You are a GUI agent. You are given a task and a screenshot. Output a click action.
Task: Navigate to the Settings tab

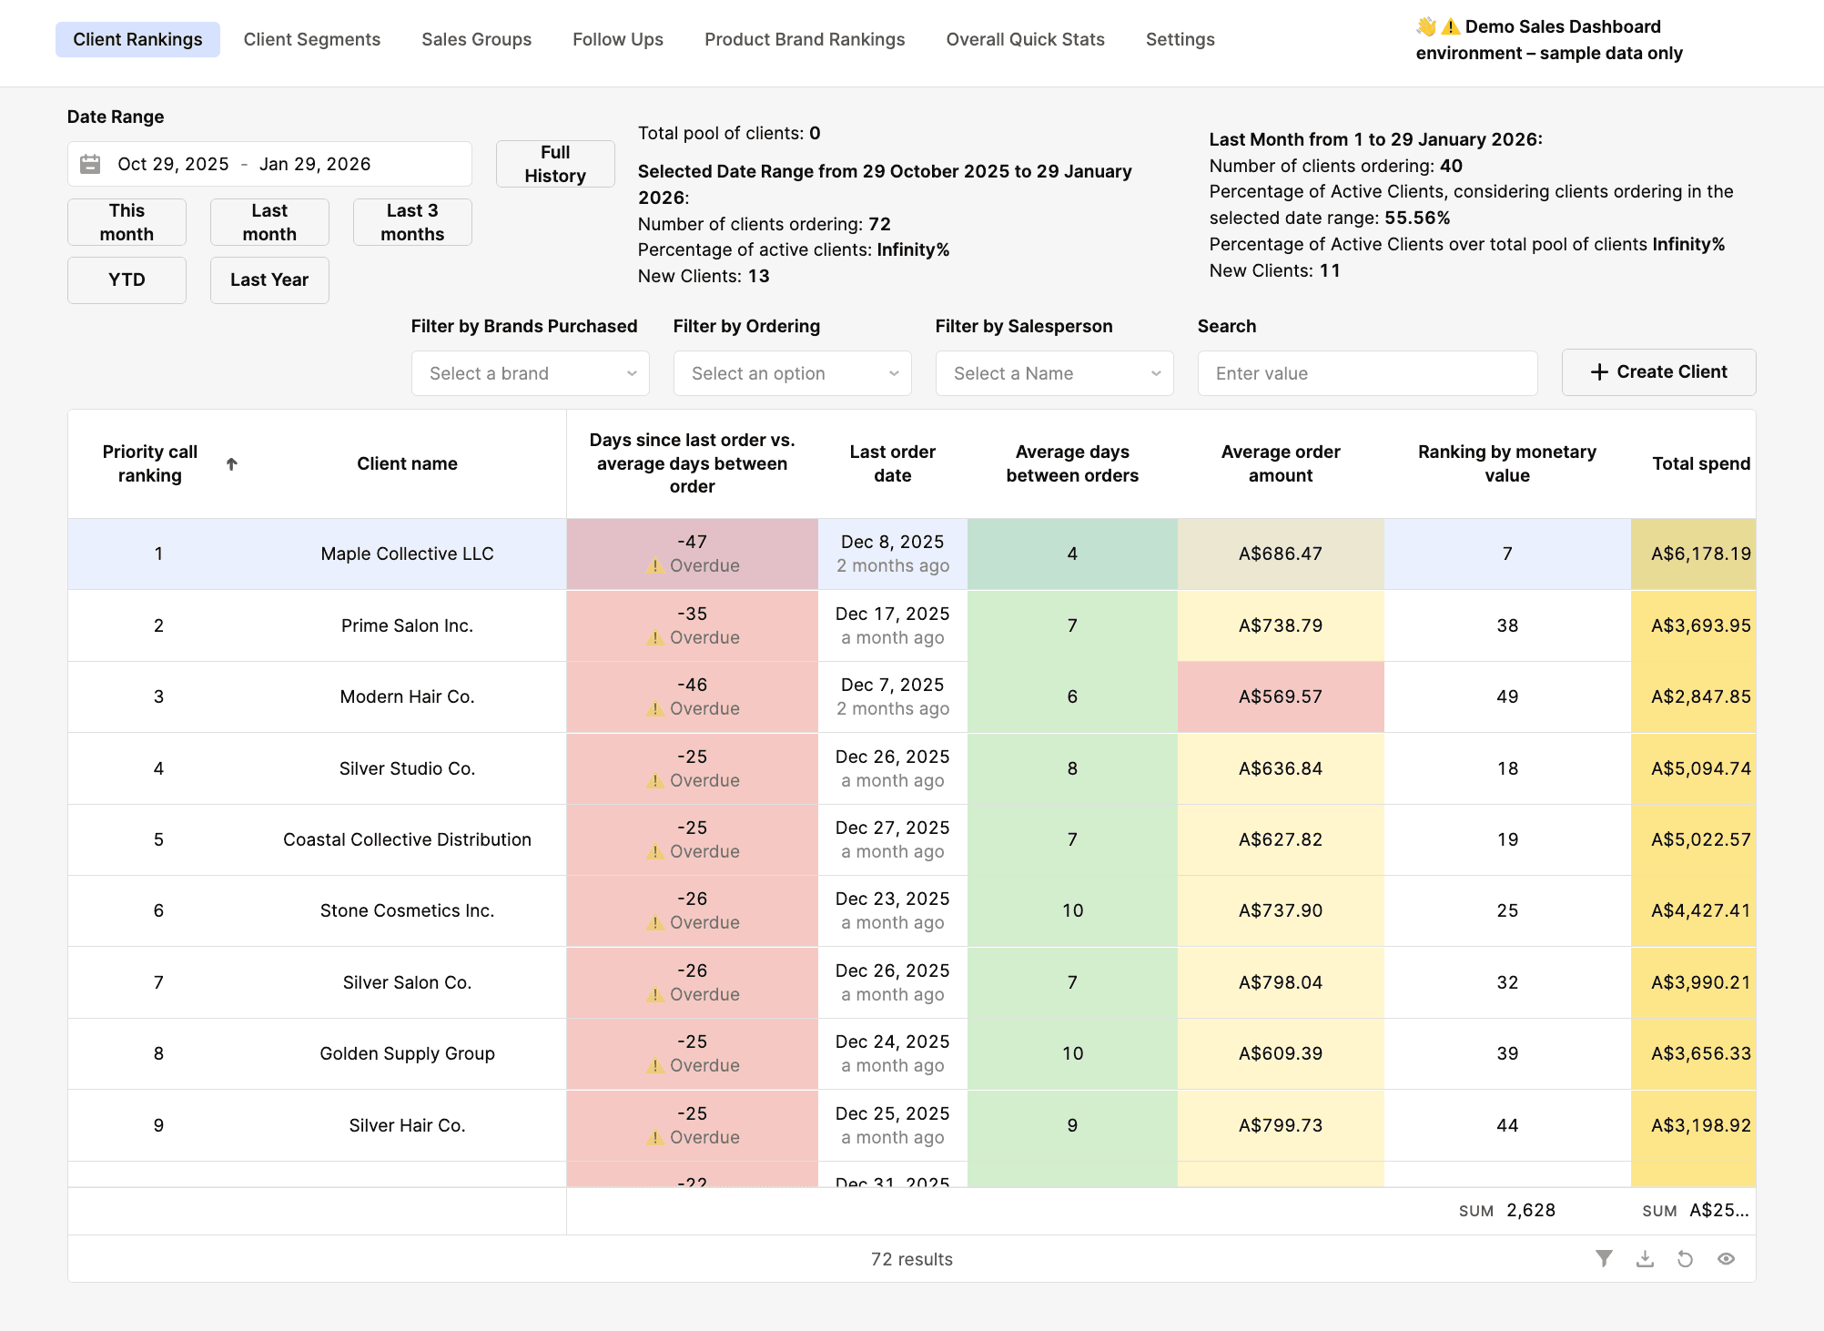tap(1179, 39)
